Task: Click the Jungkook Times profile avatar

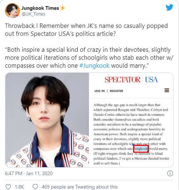Action: [x=12, y=10]
